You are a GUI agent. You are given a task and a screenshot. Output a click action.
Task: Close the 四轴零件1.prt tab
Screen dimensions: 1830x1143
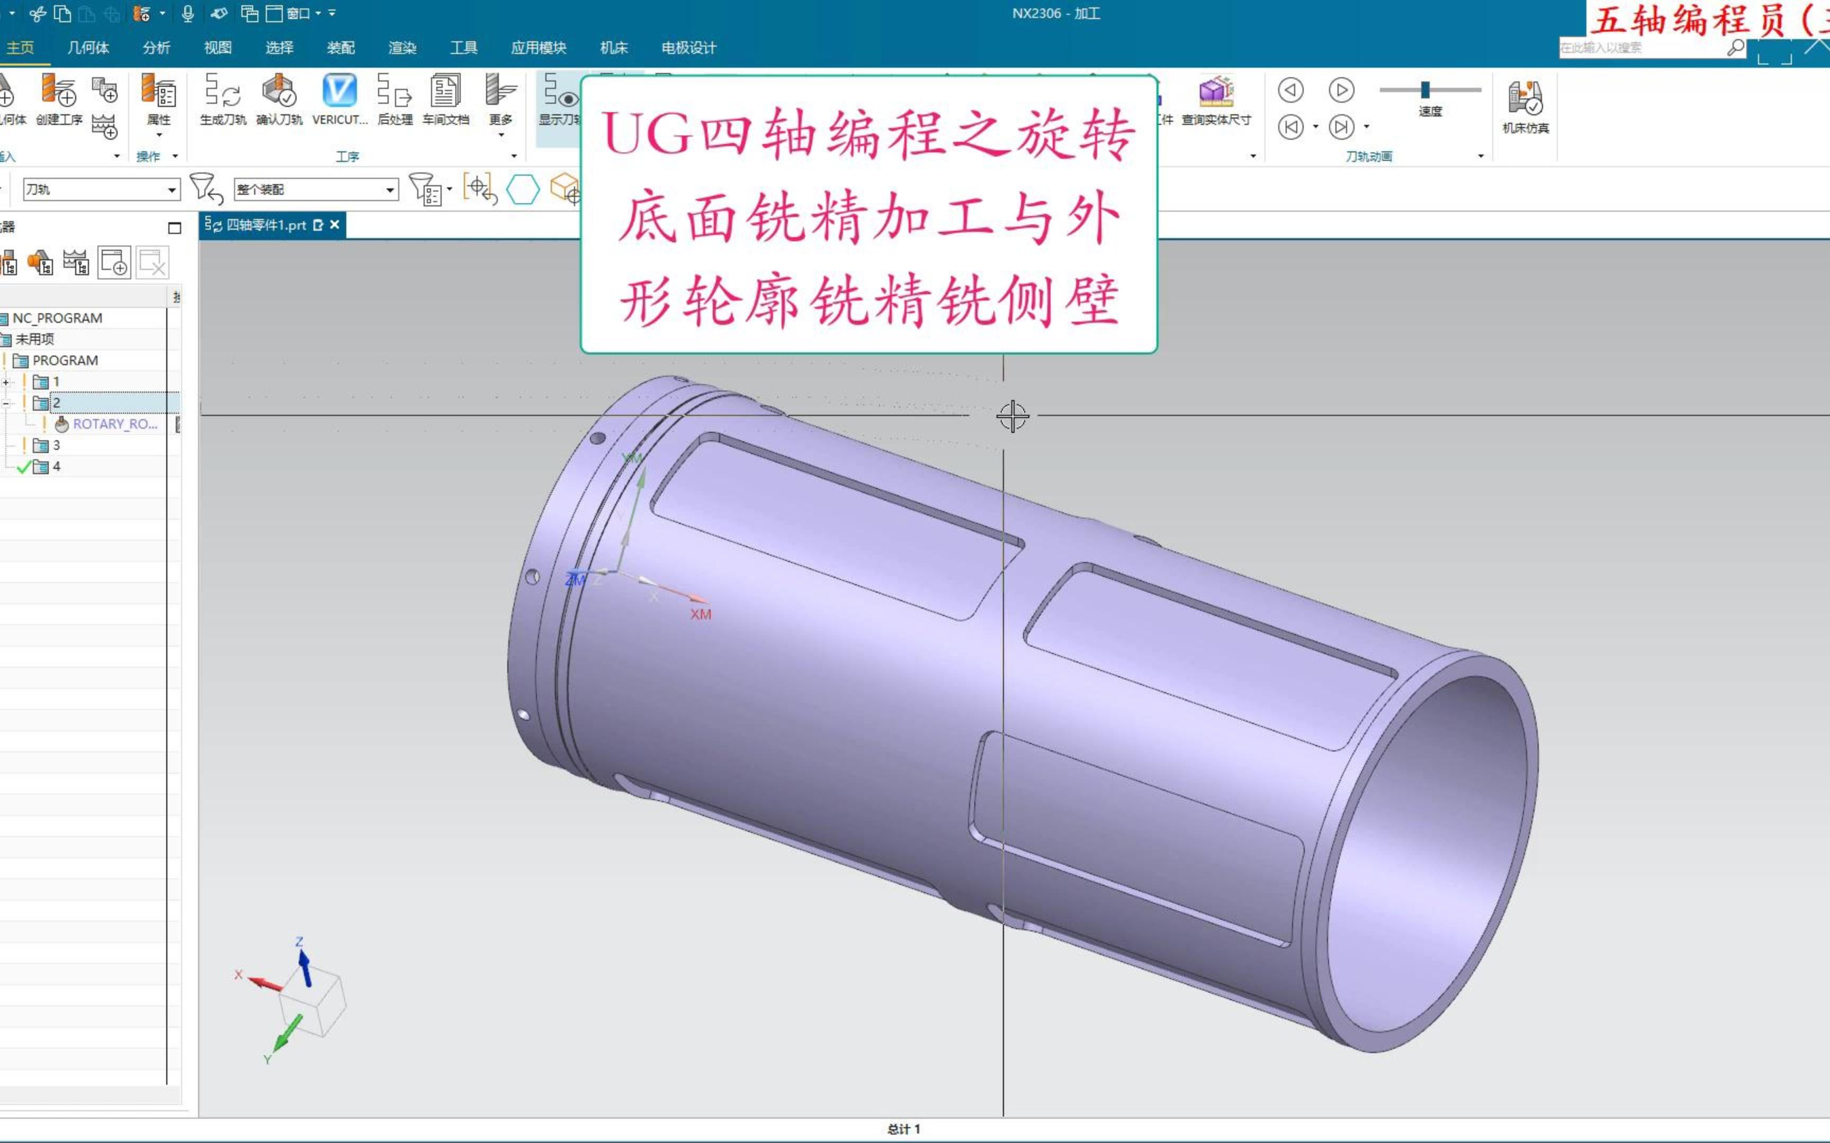pos(335,224)
